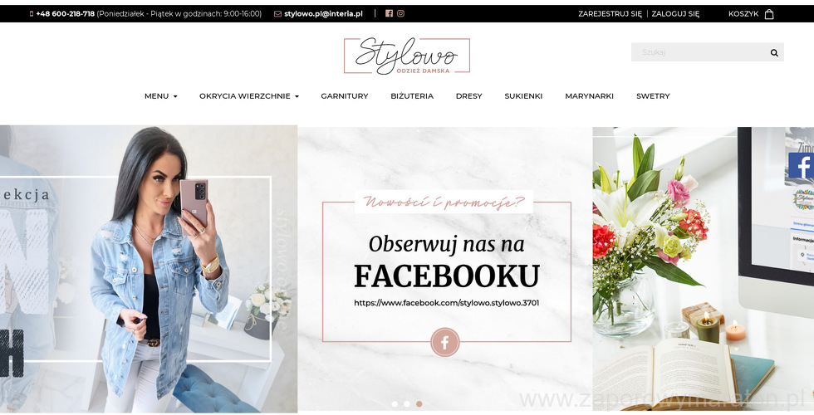
Task: Click the envelope icon beside email address
Action: (277, 14)
